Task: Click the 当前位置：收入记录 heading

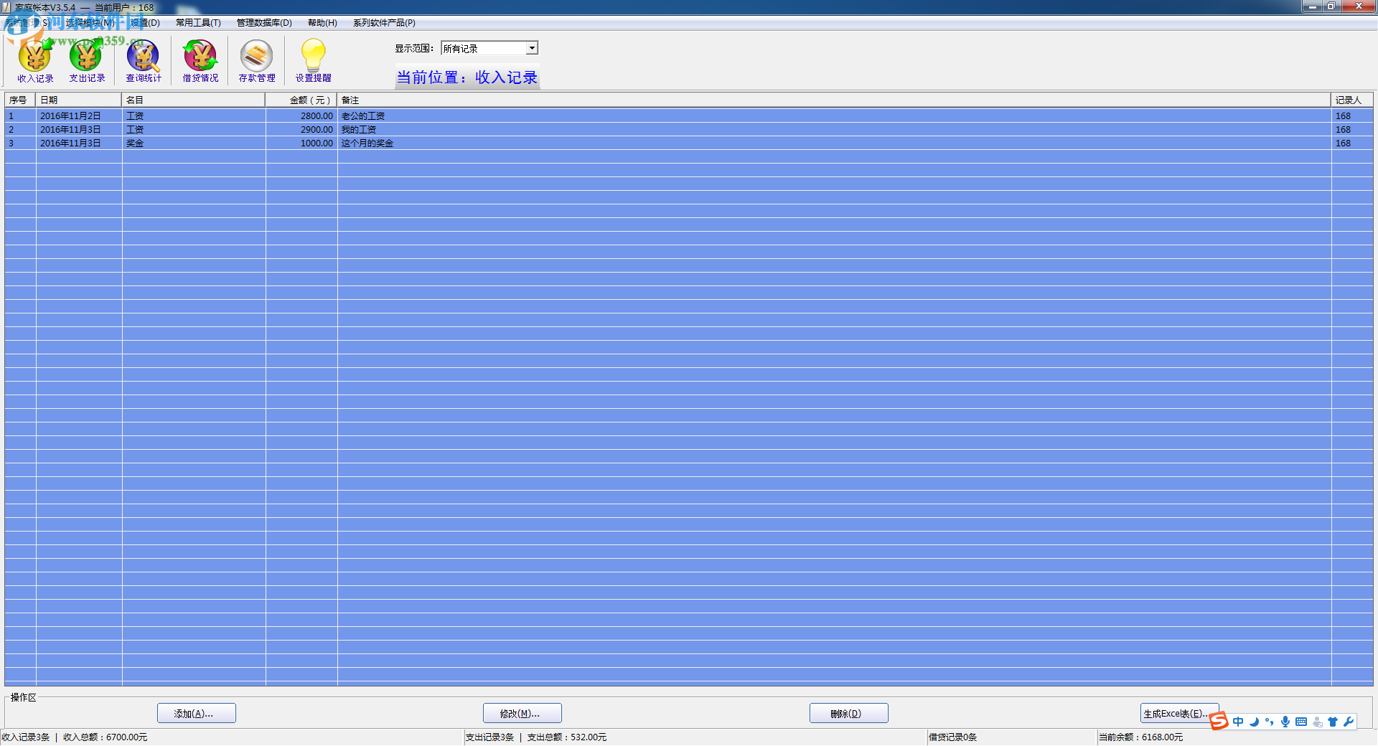Action: (x=467, y=77)
